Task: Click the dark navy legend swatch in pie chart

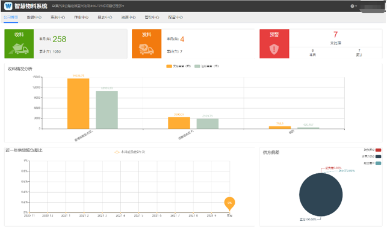Action: click(378, 156)
